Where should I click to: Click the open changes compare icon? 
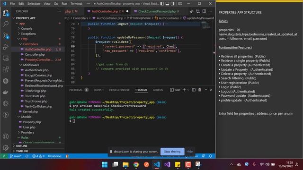pyautogui.click(x=198, y=11)
